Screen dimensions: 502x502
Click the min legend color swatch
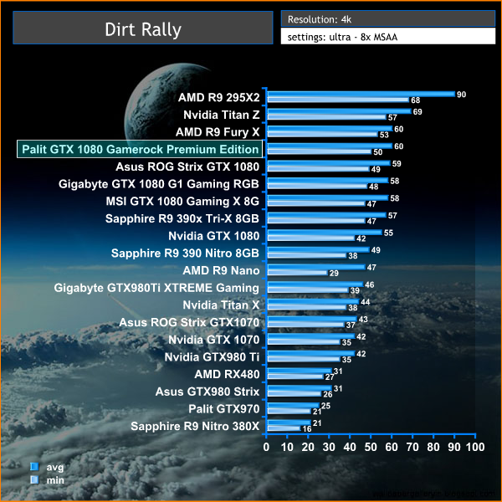click(x=34, y=479)
